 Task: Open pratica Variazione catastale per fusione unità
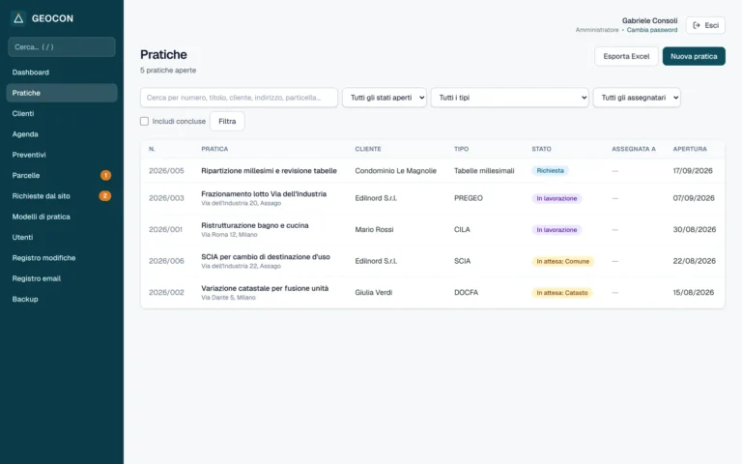tap(265, 288)
